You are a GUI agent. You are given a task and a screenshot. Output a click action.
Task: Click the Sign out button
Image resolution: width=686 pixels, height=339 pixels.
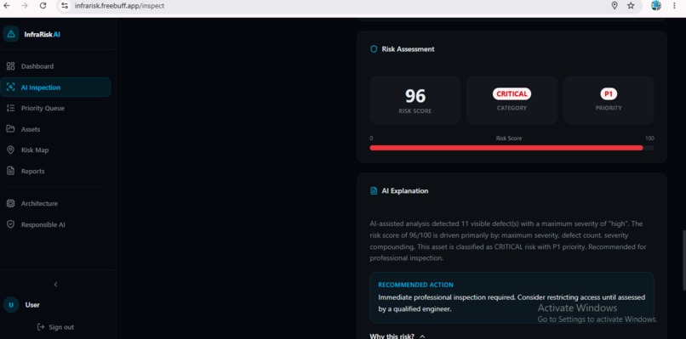click(x=55, y=327)
